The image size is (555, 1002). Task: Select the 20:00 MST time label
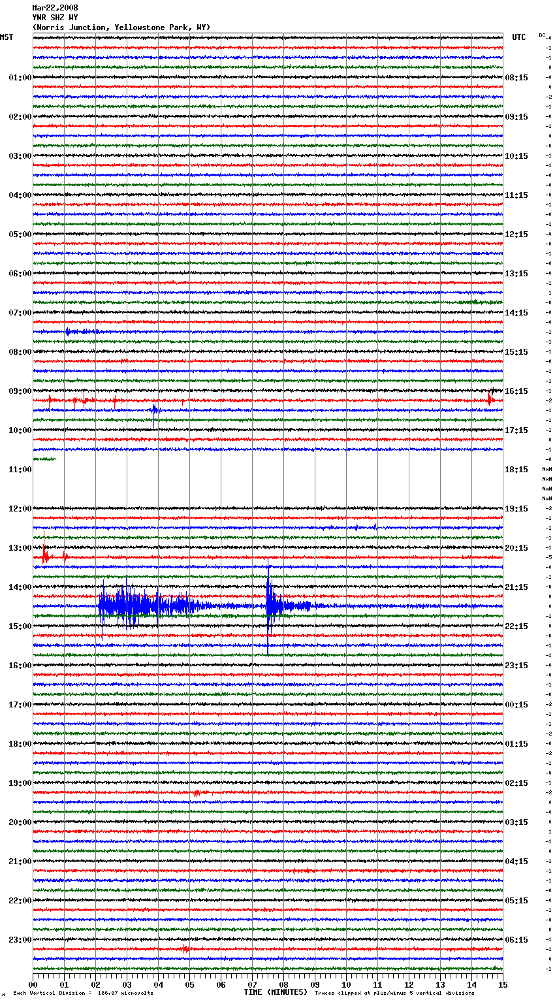[20, 822]
